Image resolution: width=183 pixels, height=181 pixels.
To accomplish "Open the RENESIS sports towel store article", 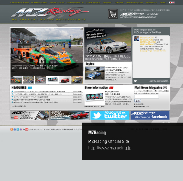I will pyautogui.click(x=118, y=98).
